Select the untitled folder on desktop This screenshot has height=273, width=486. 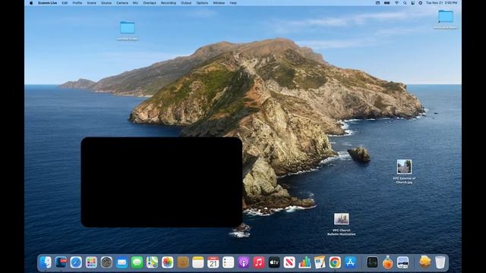pyautogui.click(x=128, y=28)
